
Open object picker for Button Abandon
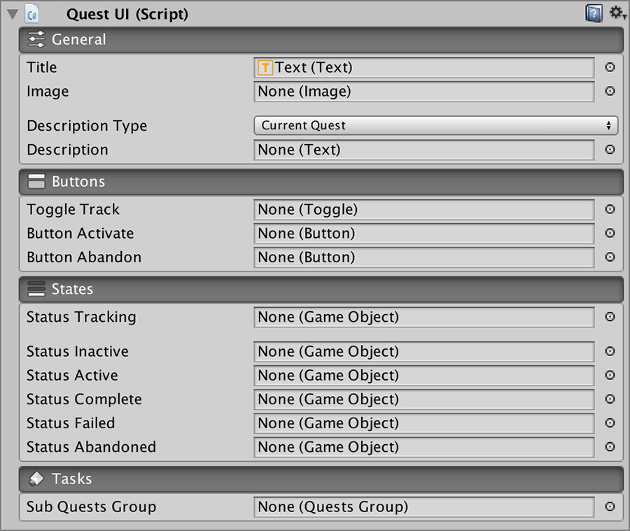610,257
